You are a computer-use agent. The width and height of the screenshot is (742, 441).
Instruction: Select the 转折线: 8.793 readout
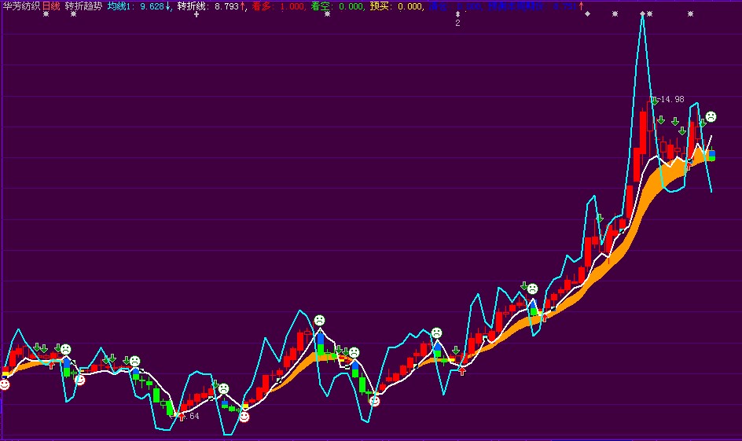click(x=211, y=6)
